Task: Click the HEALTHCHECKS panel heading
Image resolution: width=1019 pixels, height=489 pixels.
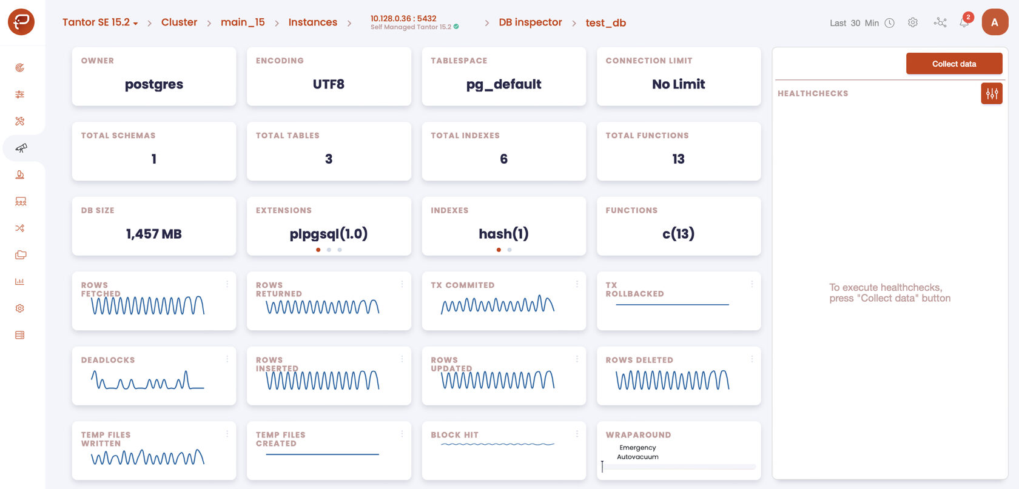Action: 813,93
